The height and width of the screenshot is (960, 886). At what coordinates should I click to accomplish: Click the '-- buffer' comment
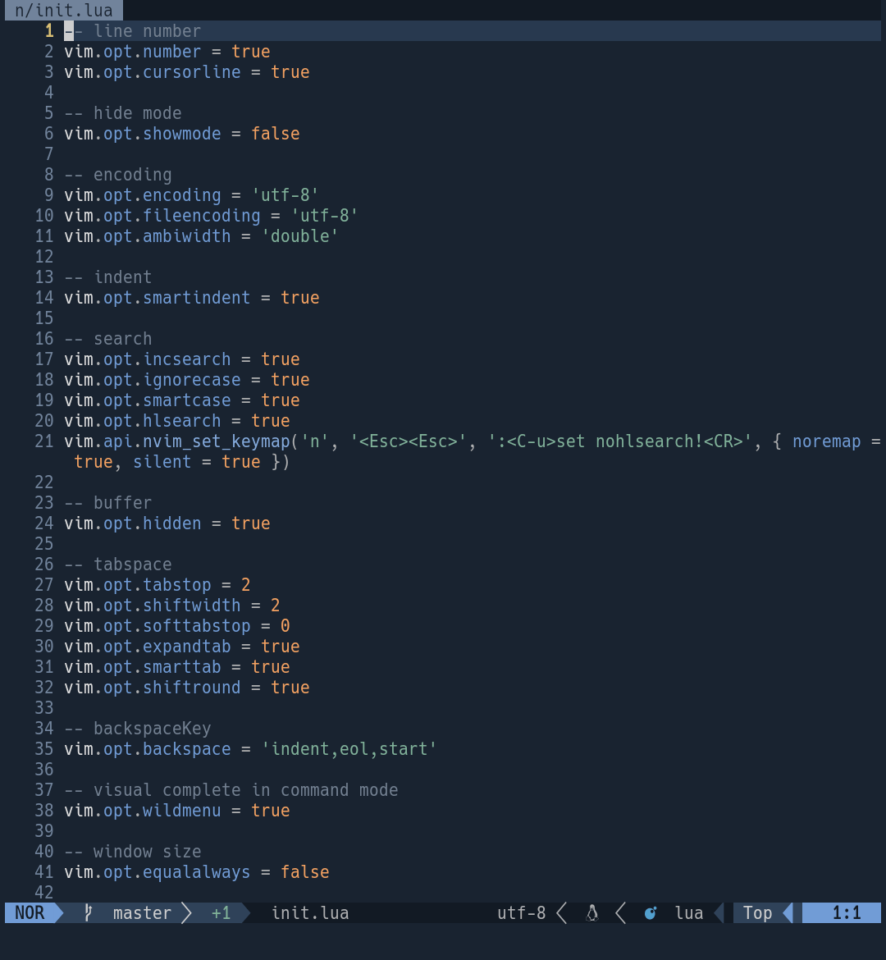[107, 503]
